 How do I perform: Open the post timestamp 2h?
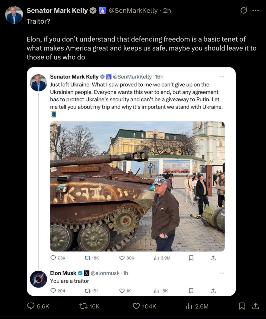click(x=167, y=11)
